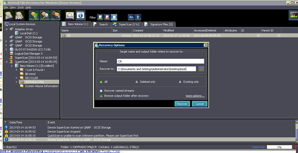The image size is (298, 153).
Task: Enable Recover named streams checkbox
Action: click(x=101, y=91)
